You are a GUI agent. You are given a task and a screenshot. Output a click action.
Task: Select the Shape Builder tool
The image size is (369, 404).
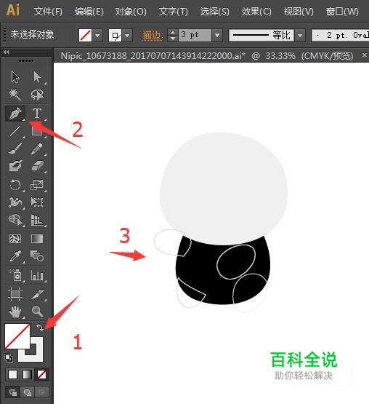pos(15,220)
